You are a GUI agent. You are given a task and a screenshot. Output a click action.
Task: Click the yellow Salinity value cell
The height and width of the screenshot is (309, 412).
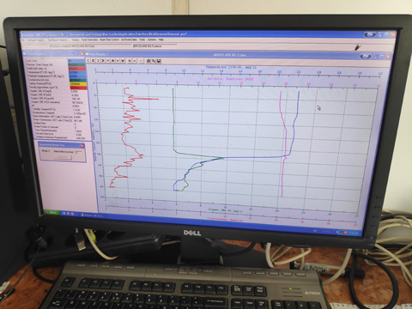pos(78,84)
